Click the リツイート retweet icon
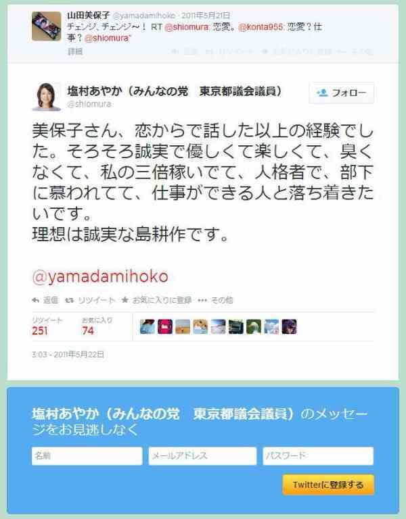Screen dimensions: 406x519 tap(69, 300)
